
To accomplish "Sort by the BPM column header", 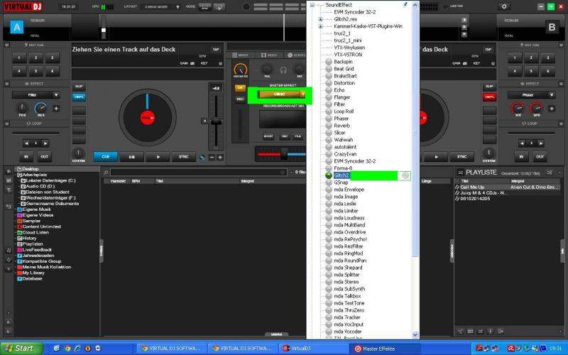I will coord(136,181).
